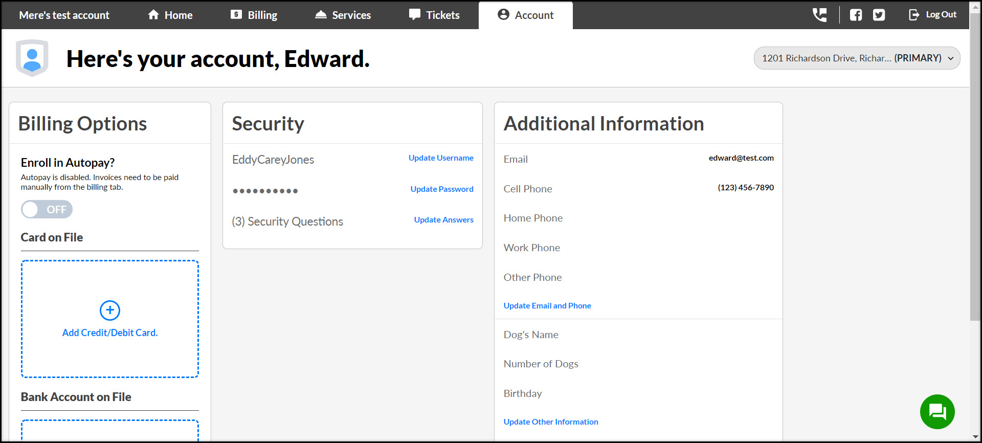Open the Twitter icon link

click(879, 15)
